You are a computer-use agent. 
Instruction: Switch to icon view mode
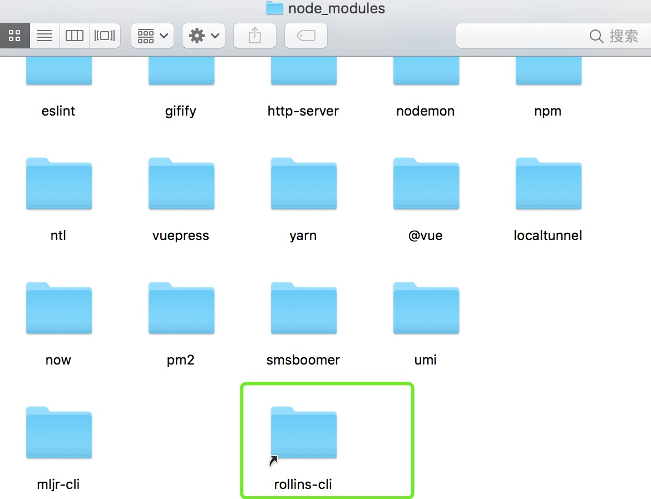click(14, 36)
